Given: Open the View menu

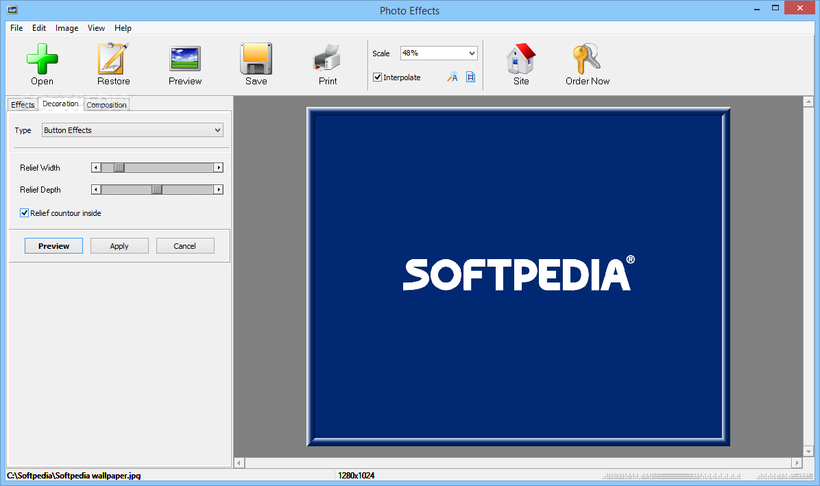Looking at the screenshot, I should pos(96,28).
